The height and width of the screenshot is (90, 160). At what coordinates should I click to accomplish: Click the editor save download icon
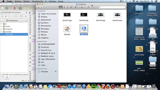point(14,8)
